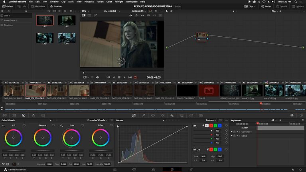
Task: Toggle the Y channel in Curves Edit
Action: tap(207, 126)
